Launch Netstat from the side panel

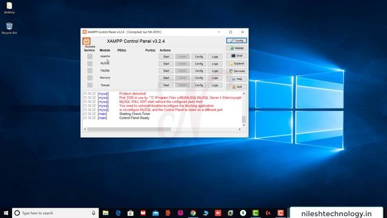[x=236, y=48]
